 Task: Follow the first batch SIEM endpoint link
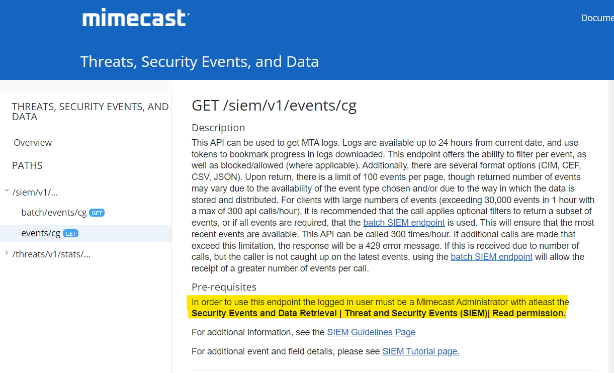[404, 223]
